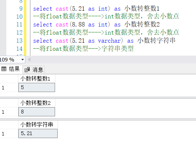Click row number 1 of 小数转整数2 grid
This screenshot has height=155, width=196.
coord(3,112)
